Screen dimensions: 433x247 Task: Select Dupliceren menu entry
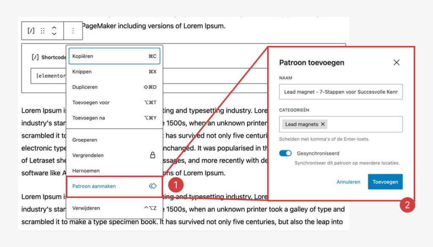pyautogui.click(x=114, y=87)
